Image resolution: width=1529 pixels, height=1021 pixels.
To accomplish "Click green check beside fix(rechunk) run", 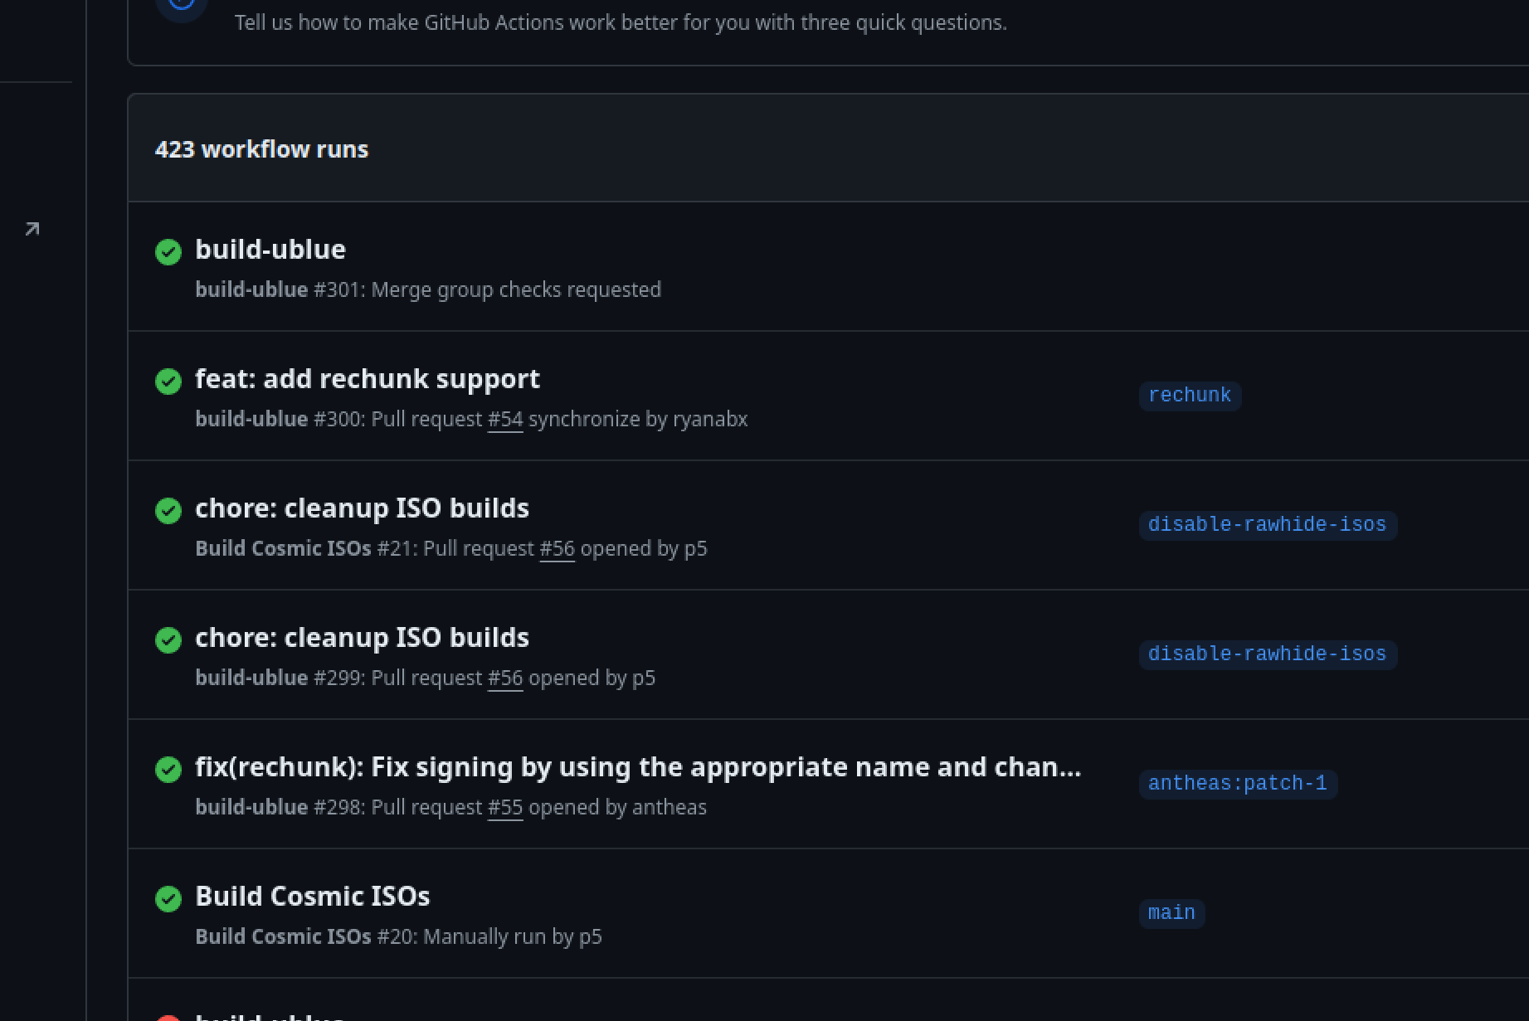I will point(168,769).
